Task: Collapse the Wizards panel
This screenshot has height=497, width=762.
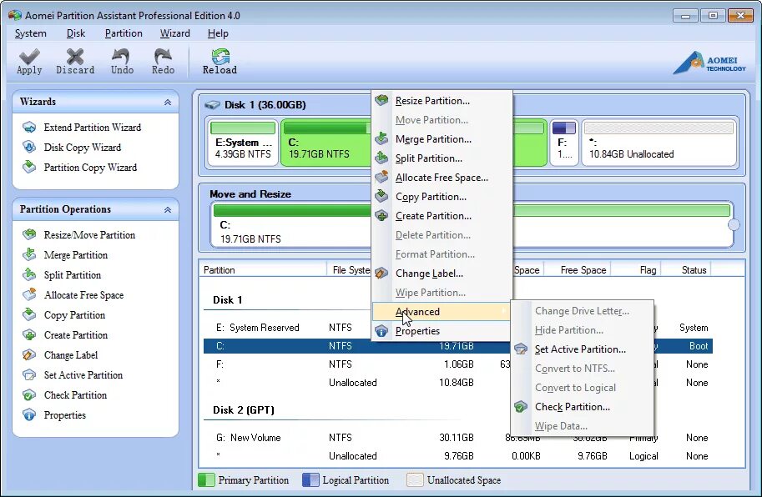Action: click(168, 102)
